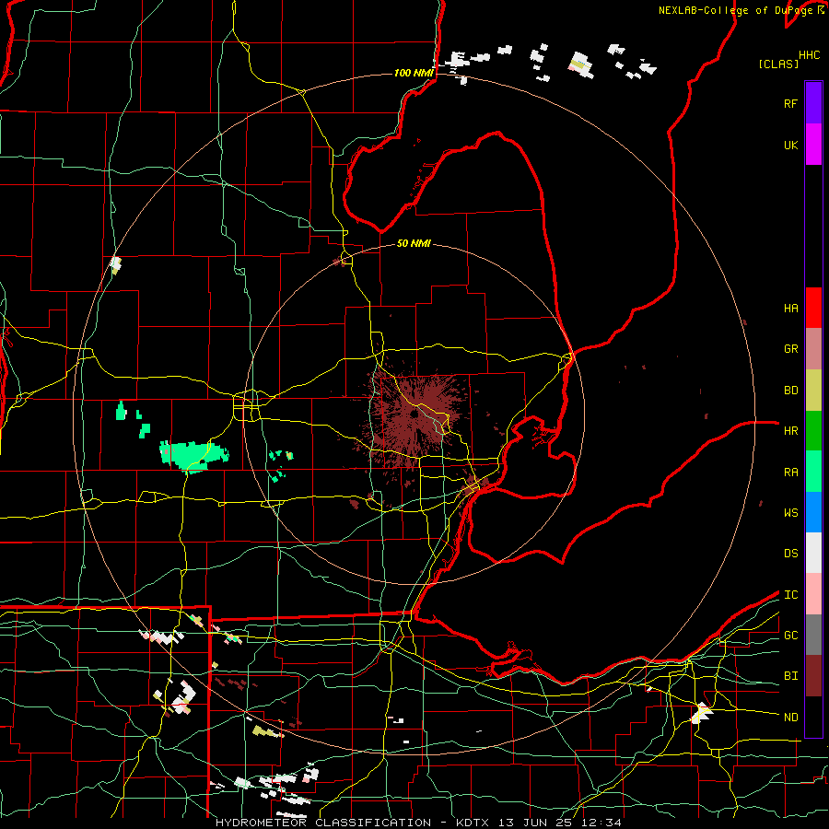Click the 'NEXLAB-College of DuPage' credit text

pyautogui.click(x=735, y=10)
